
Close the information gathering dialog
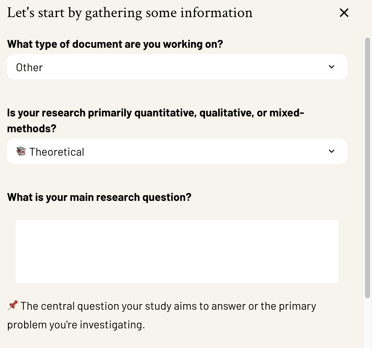[x=344, y=13]
